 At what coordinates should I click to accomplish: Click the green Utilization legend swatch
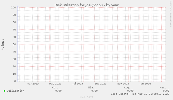pyautogui.click(x=4, y=91)
